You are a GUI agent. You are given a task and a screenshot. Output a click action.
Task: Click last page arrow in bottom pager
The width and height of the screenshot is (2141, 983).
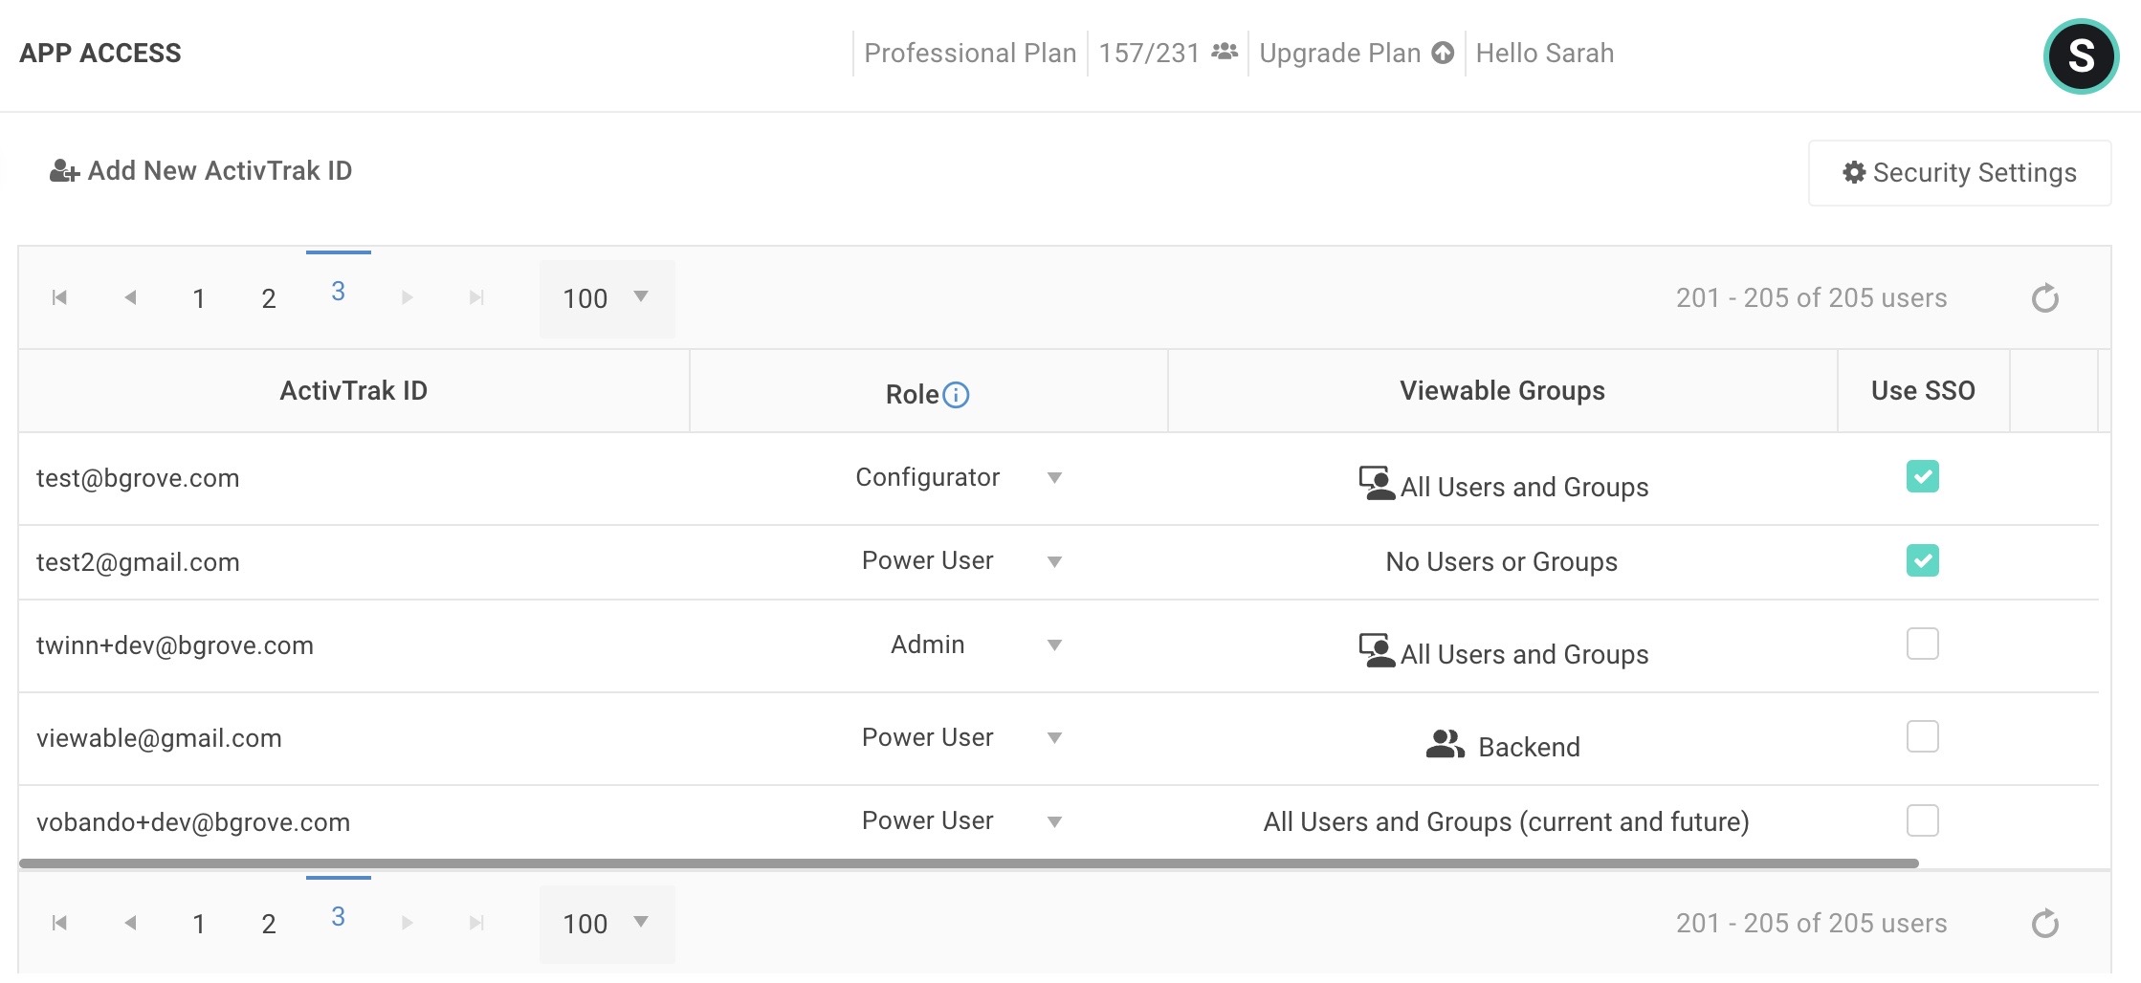[476, 923]
